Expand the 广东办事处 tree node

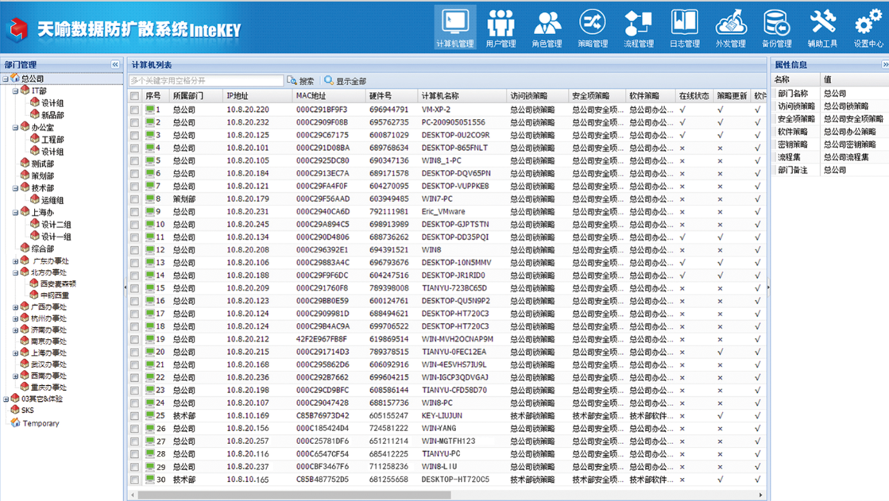coord(15,261)
